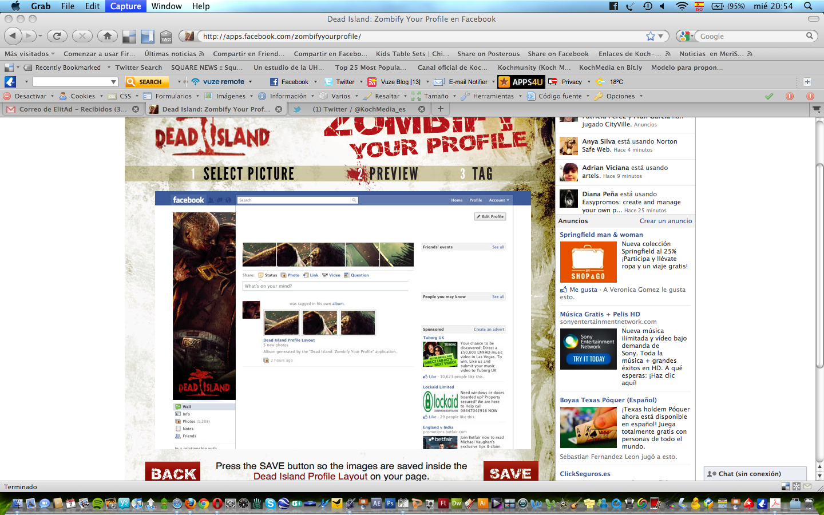Open Skype from the dock
The height and width of the screenshot is (515, 824).
[x=270, y=504]
